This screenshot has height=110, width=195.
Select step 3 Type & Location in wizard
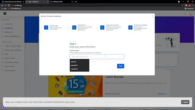click(111, 27)
